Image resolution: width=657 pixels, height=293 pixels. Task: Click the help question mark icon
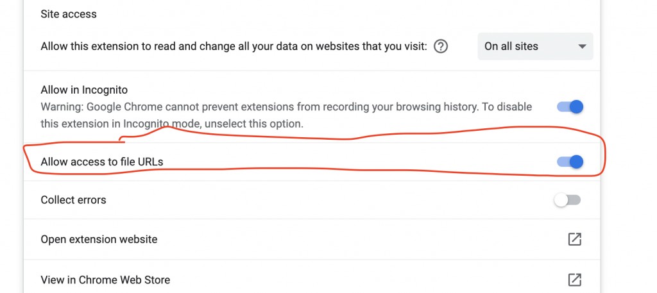pos(440,46)
